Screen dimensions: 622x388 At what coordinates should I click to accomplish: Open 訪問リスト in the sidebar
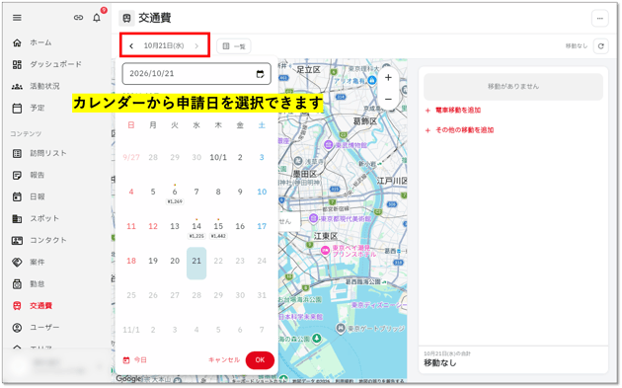coord(48,153)
